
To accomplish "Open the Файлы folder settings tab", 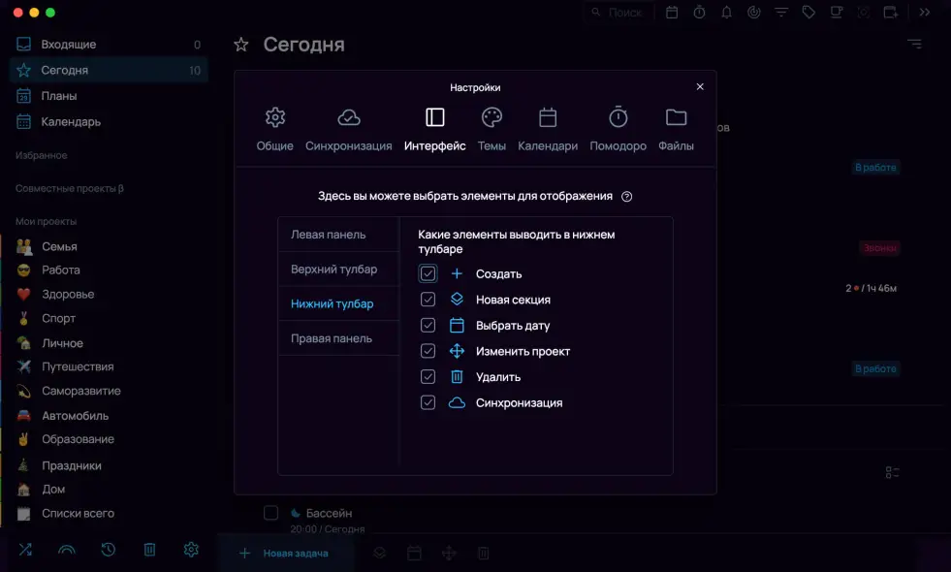I will pos(676,130).
